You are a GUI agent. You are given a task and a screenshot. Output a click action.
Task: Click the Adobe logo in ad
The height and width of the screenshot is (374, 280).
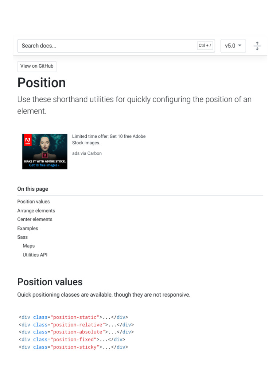click(28, 141)
